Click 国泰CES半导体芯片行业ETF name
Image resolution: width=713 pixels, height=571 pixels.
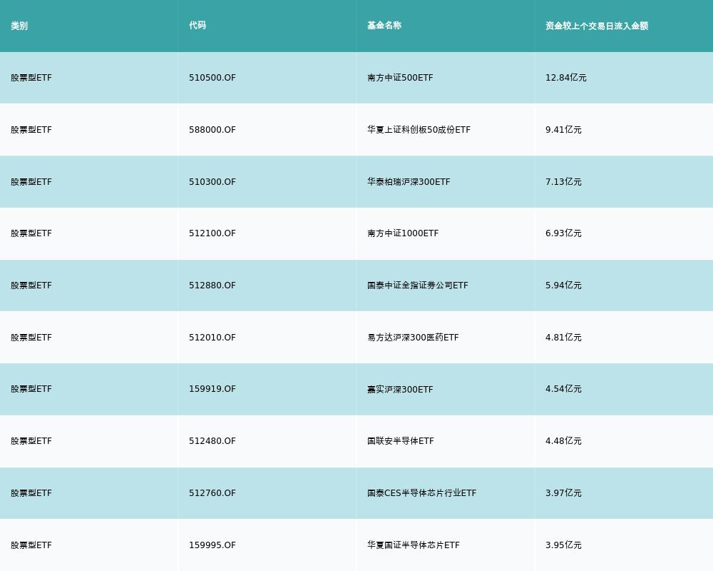[x=421, y=493]
